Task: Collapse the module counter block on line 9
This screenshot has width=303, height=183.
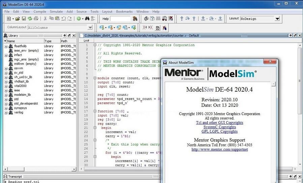Action: [x=95, y=78]
